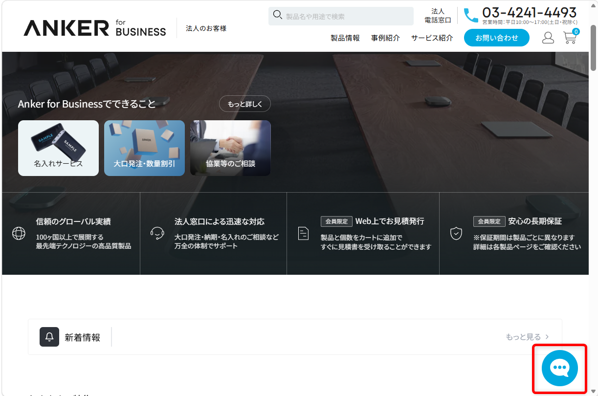Image resolution: width=598 pixels, height=396 pixels.
Task: Click the cart item count badge
Action: (576, 32)
